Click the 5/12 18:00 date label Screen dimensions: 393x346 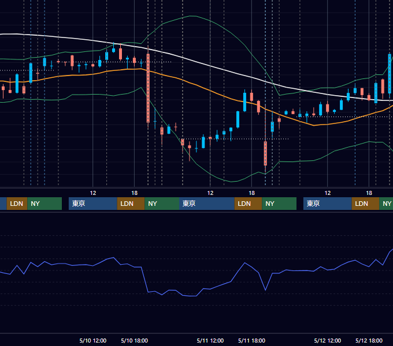tap(369, 340)
